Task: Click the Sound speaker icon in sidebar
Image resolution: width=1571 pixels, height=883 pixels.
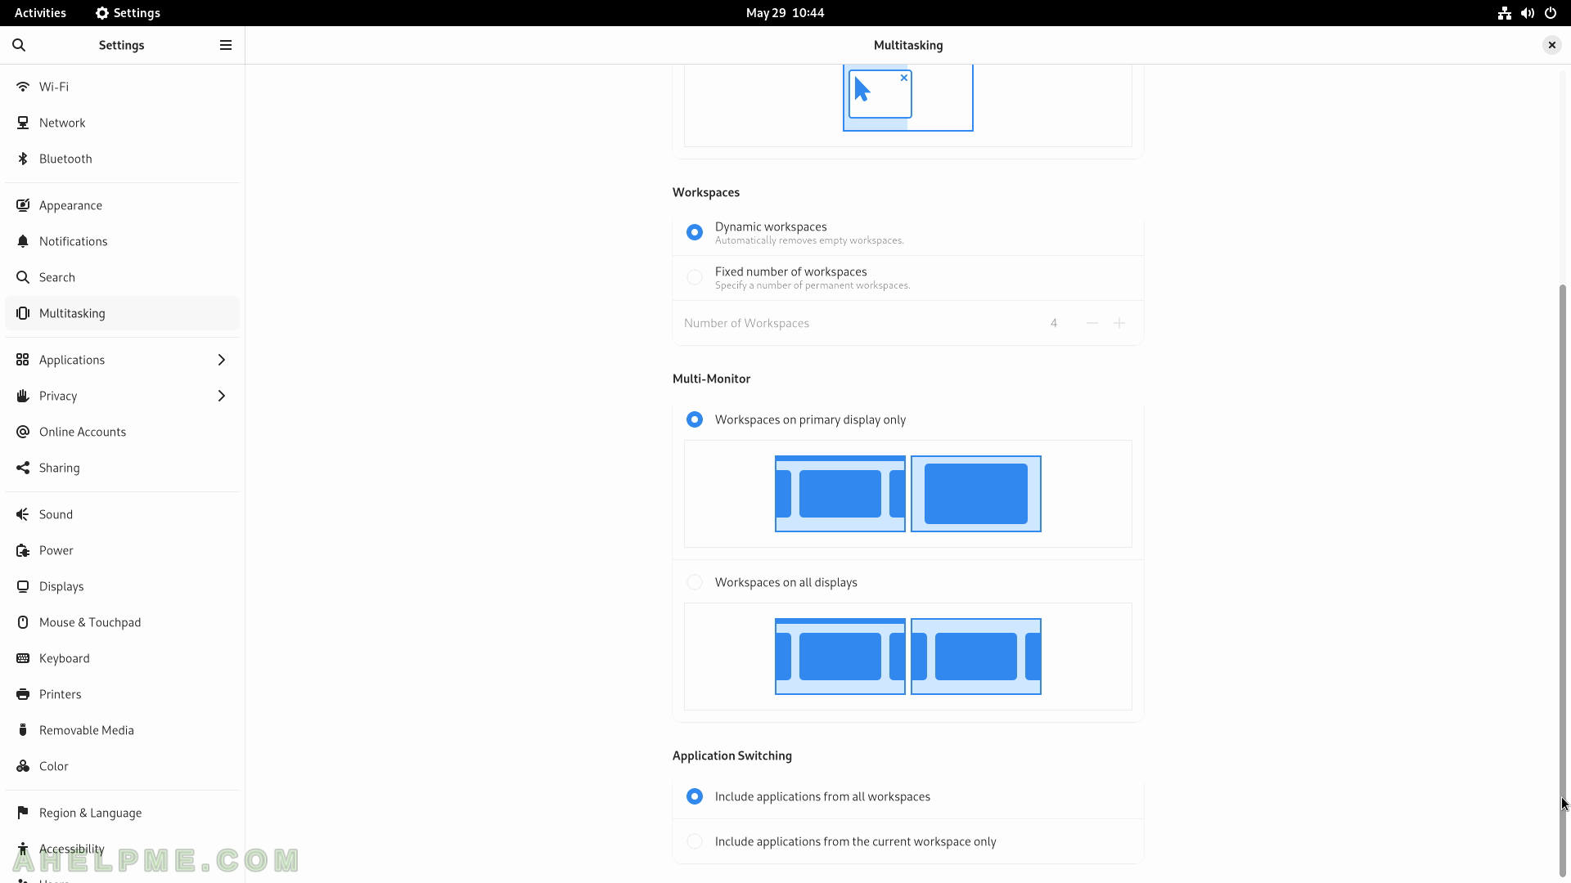Action: pos(23,514)
